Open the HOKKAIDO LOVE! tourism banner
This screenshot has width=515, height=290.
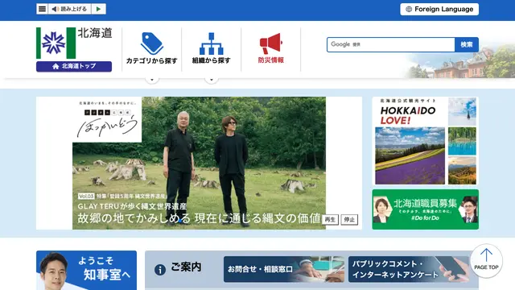(426, 141)
